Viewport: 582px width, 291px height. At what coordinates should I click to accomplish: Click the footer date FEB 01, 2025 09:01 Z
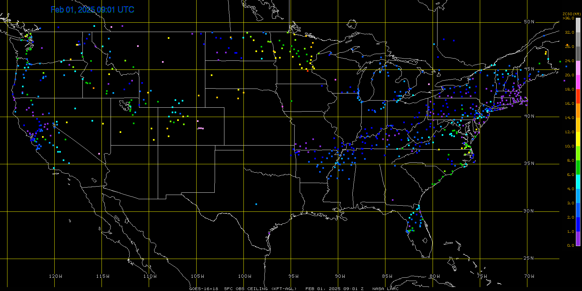pyautogui.click(x=335, y=289)
